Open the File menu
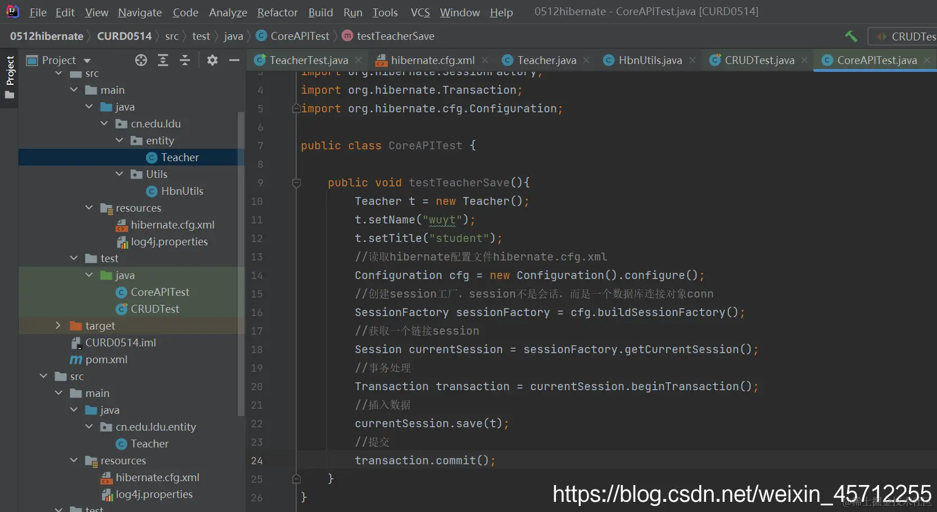937x512 pixels. tap(38, 12)
